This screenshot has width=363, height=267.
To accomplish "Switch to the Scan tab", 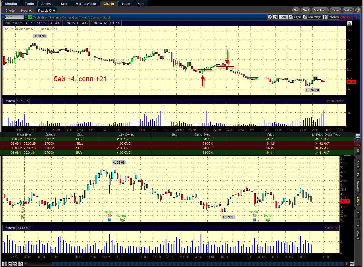I will (x=64, y=4).
